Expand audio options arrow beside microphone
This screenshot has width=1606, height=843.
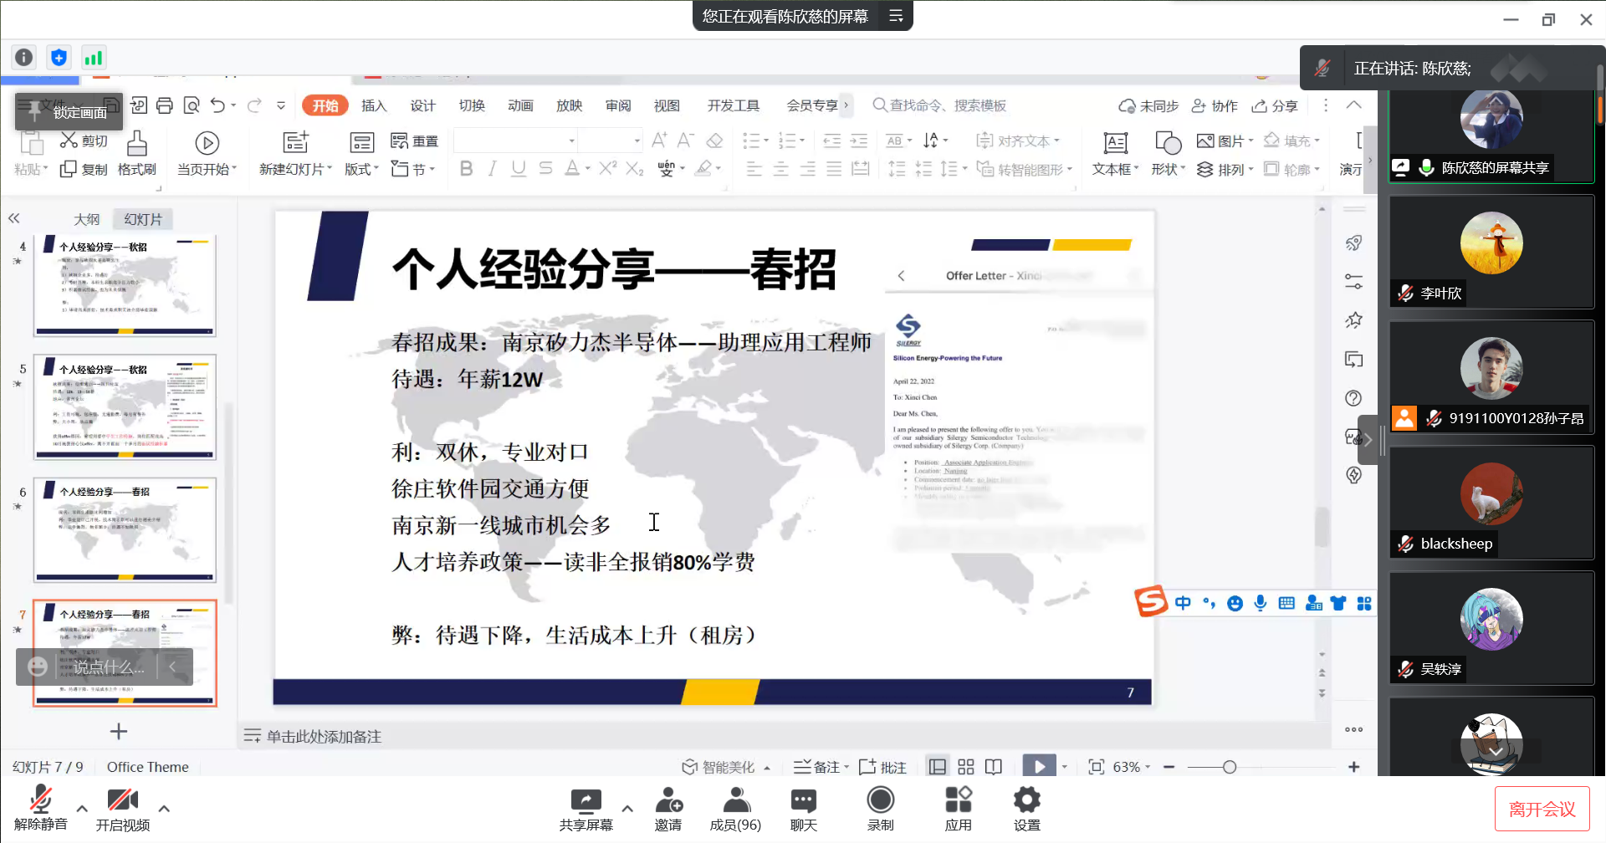coord(82,809)
